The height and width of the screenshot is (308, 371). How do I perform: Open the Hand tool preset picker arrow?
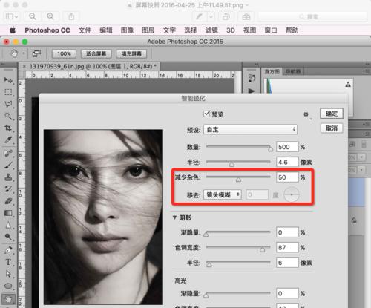point(24,53)
